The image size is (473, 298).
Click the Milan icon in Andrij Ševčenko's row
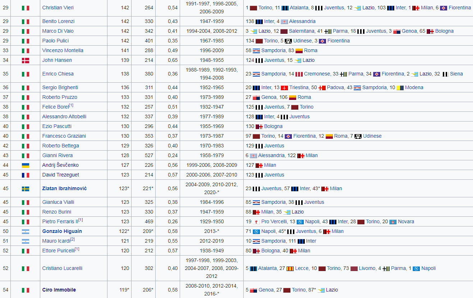point(259,165)
